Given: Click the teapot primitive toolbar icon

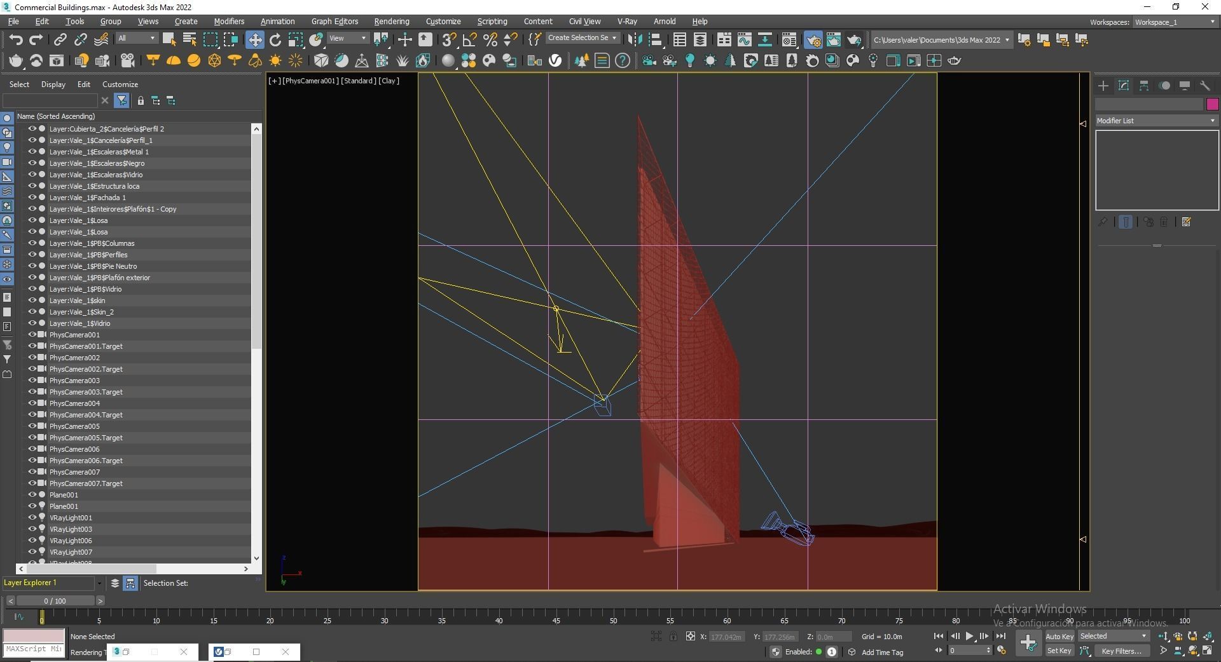Looking at the screenshot, I should [x=16, y=60].
